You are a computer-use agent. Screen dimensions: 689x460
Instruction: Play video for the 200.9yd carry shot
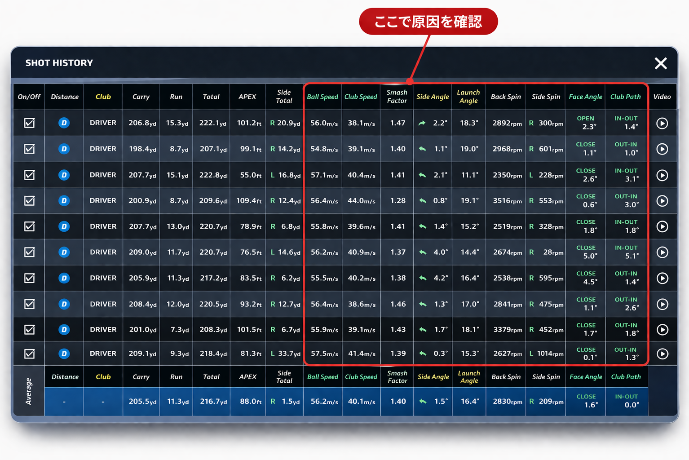662,201
